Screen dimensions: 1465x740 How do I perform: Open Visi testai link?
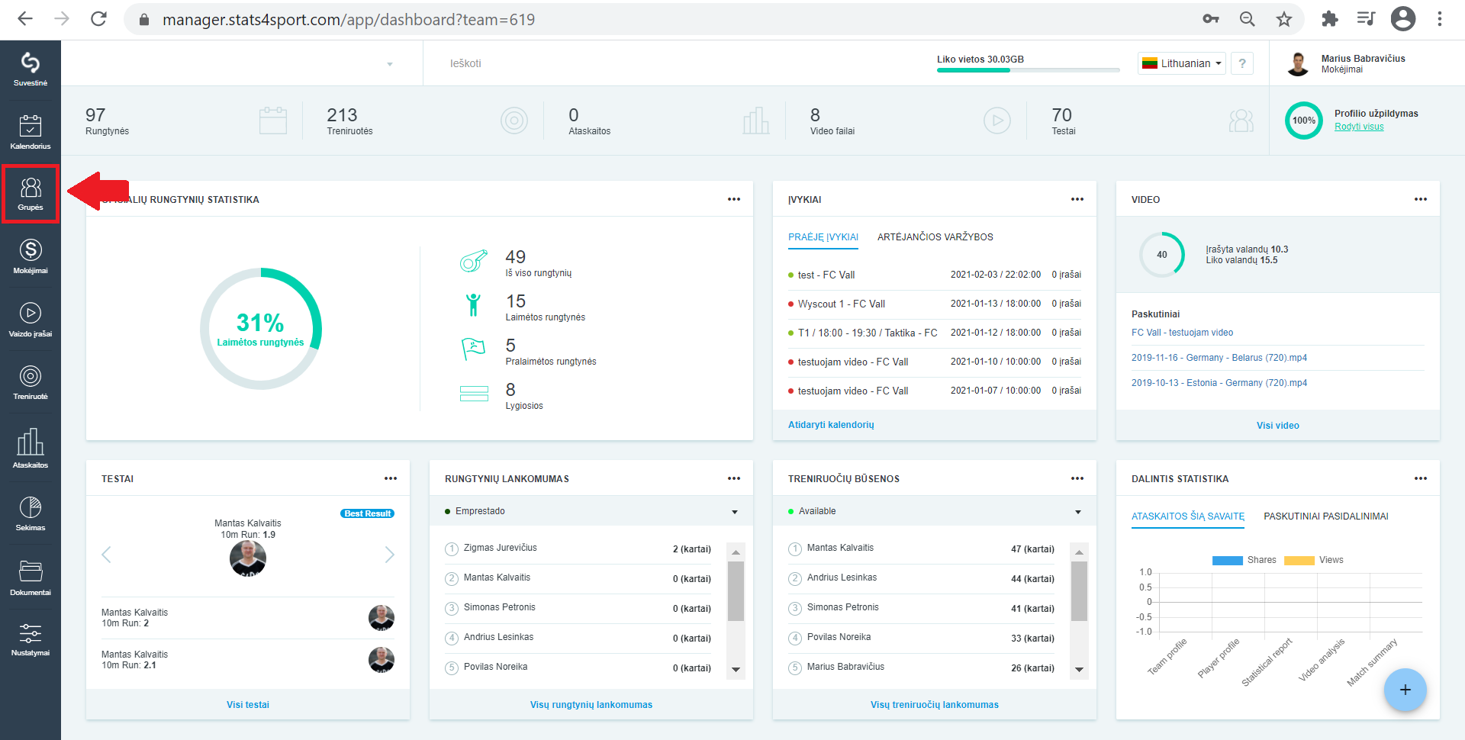248,705
